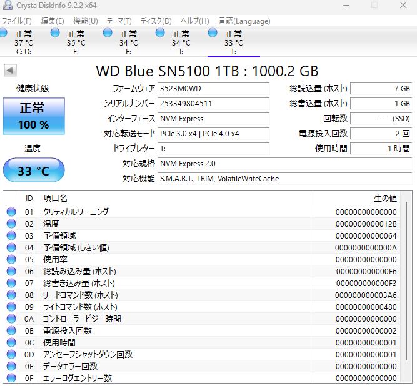Click the CrystalDiskInfo app icon in title bar
Image resolution: width=417 pixels, height=386 pixels.
pyautogui.click(x=7, y=5)
